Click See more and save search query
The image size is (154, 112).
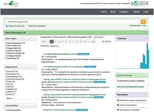(131, 87)
